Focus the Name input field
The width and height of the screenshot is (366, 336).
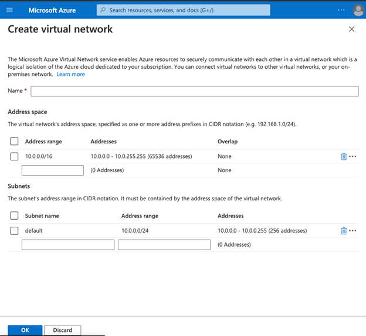[x=195, y=91]
